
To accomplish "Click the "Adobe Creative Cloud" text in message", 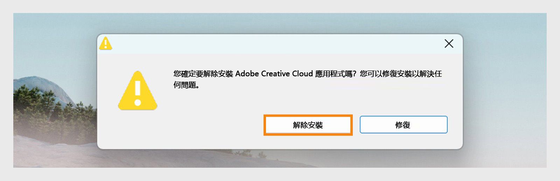I will coord(274,74).
